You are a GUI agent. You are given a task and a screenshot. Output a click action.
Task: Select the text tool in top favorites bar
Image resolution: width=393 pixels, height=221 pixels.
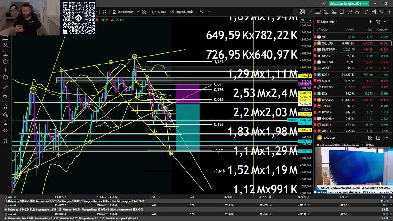point(366,12)
